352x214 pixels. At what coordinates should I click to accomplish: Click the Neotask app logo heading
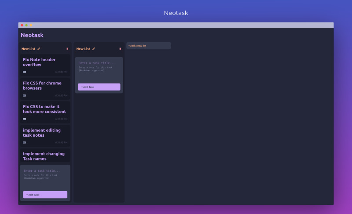[32, 35]
